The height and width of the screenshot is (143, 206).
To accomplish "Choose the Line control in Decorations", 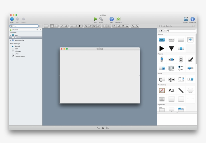I will click(x=181, y=90).
